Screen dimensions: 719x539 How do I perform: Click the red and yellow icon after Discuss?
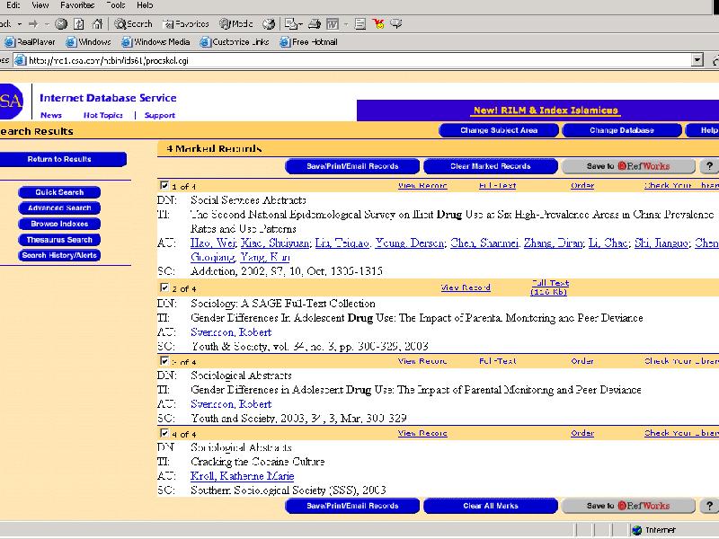[x=378, y=24]
